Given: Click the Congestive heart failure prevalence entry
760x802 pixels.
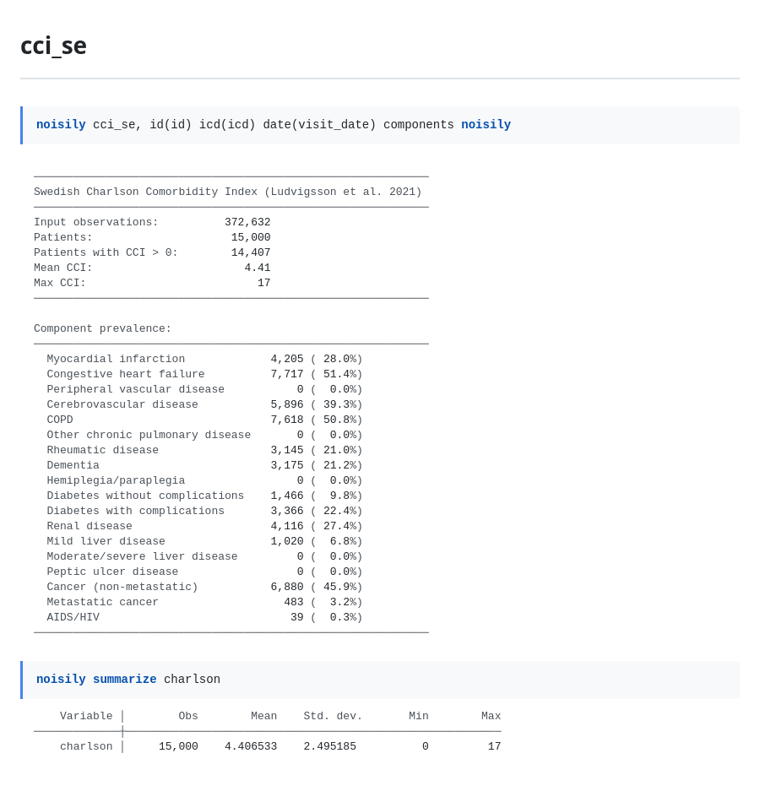Looking at the screenshot, I should pyautogui.click(x=203, y=374).
